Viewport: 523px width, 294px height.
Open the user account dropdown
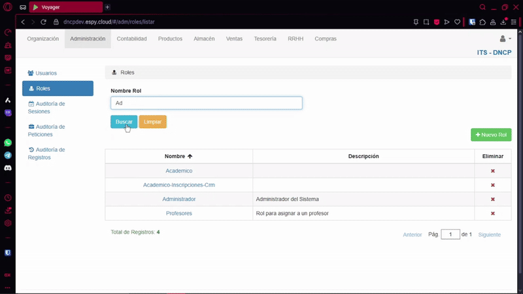tap(505, 39)
